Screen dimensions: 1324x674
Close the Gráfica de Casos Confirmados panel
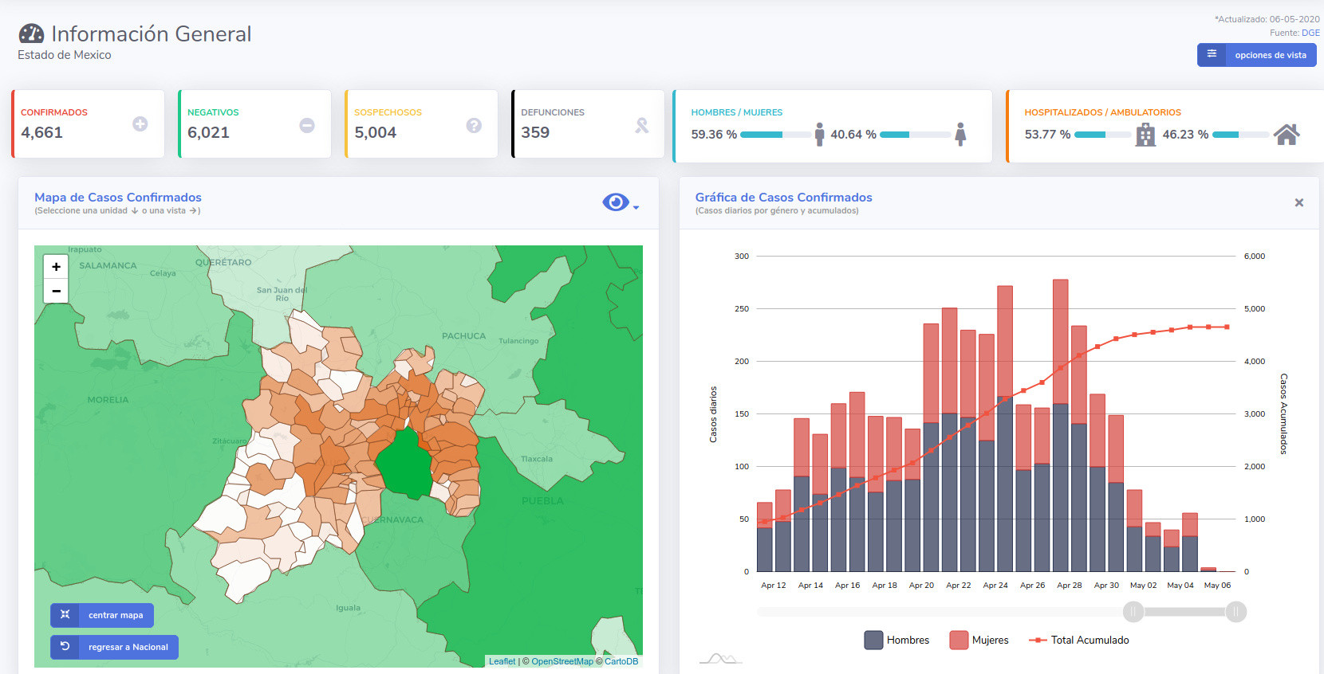tap(1299, 202)
